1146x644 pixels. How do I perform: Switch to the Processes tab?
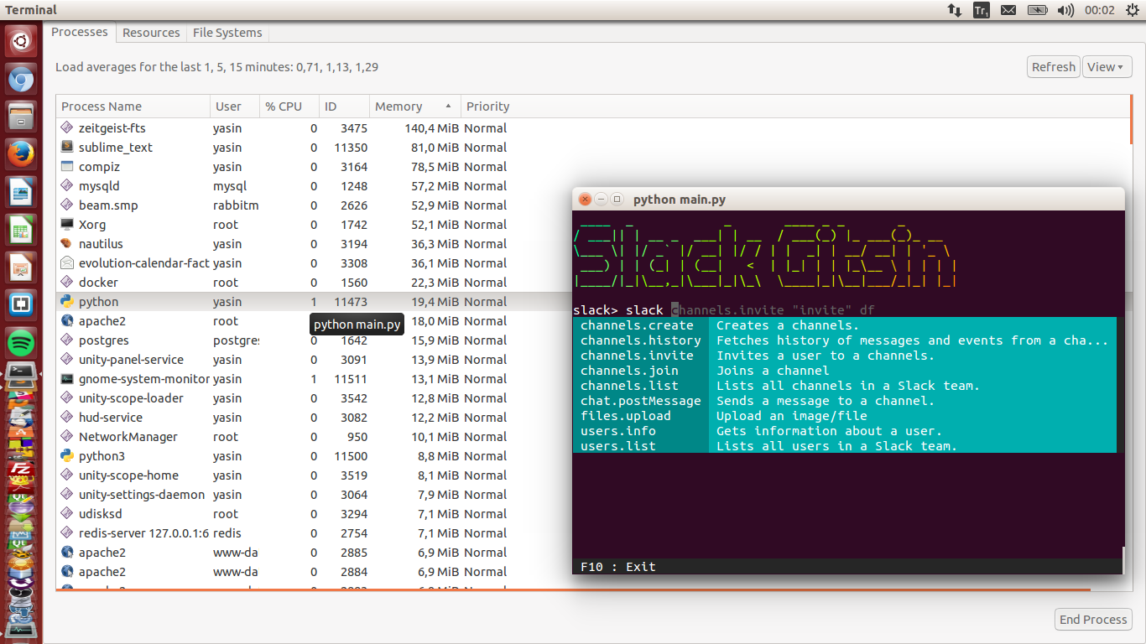80,32
